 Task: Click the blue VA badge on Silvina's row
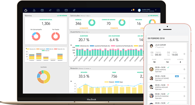pyautogui.click(x=177, y=76)
